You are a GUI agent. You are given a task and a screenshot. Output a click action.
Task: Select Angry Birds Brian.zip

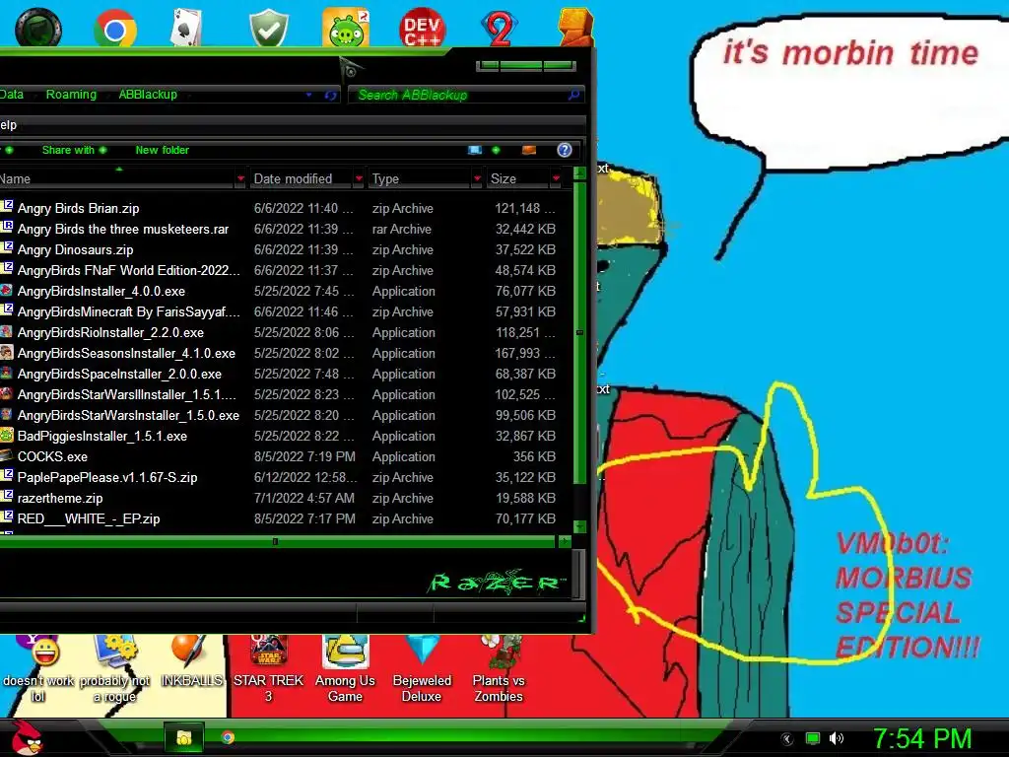point(79,208)
